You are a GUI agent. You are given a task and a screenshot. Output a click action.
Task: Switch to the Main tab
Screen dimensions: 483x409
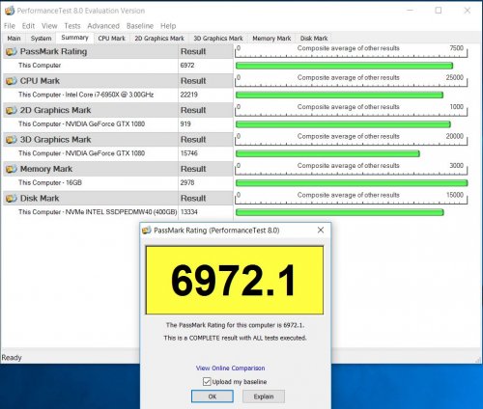[x=14, y=39]
